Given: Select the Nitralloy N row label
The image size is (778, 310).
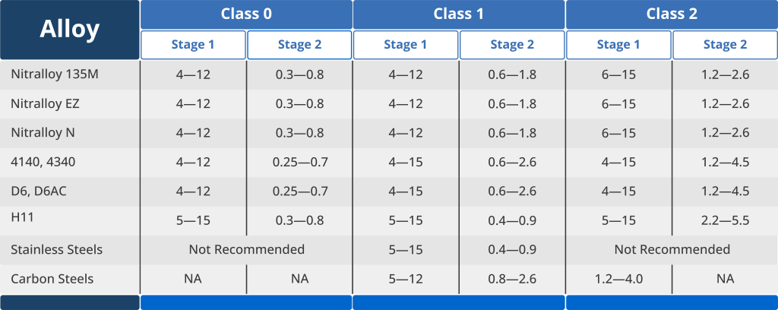Looking at the screenshot, I should [43, 133].
